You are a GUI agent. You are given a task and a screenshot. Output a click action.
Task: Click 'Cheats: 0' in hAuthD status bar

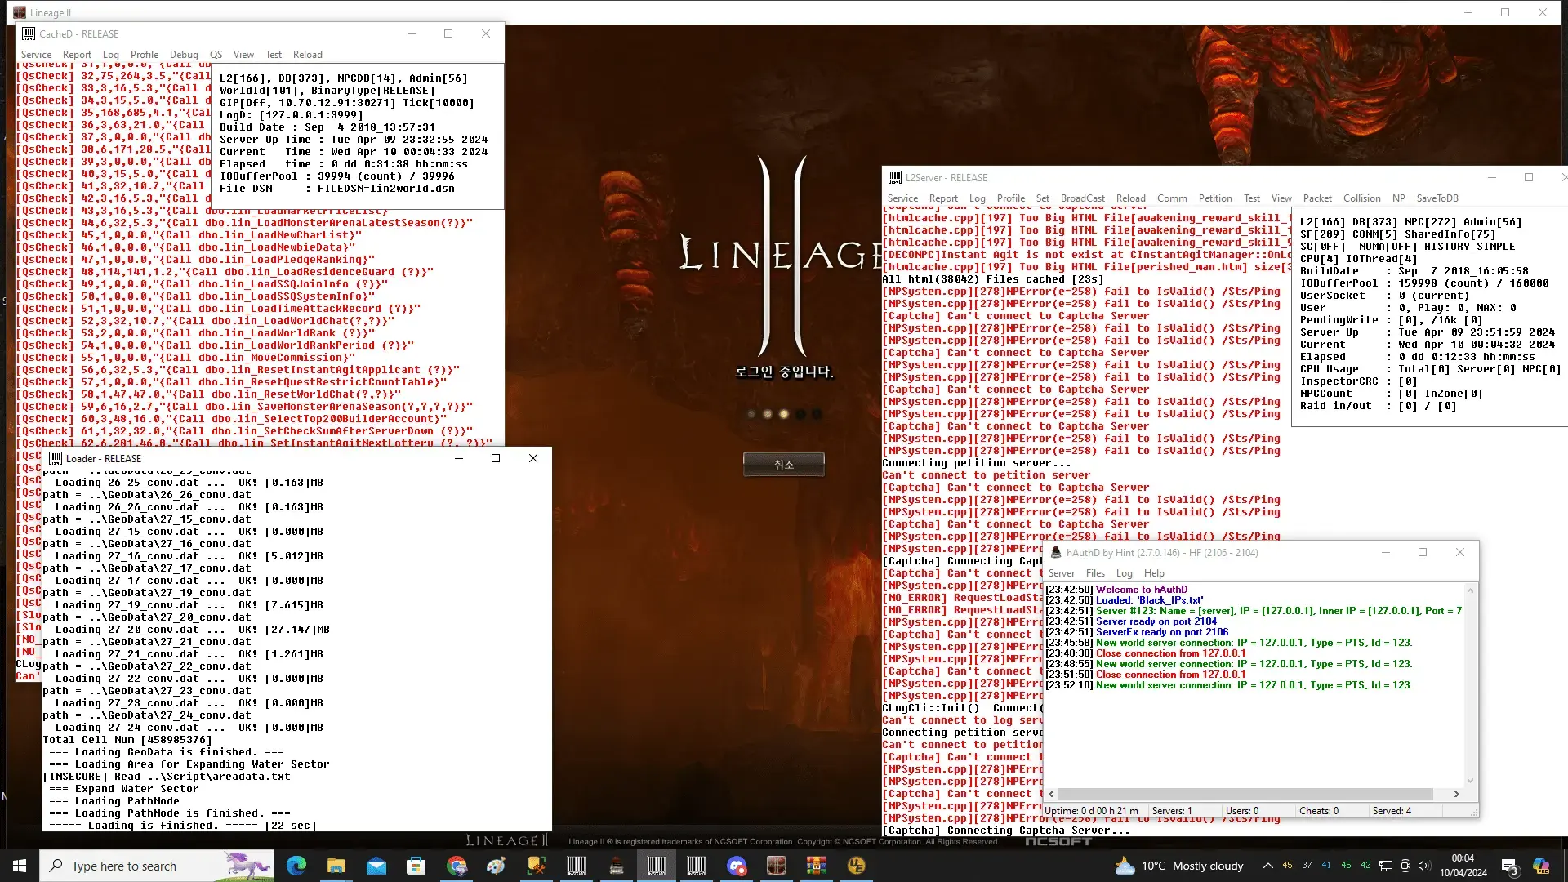1319,811
